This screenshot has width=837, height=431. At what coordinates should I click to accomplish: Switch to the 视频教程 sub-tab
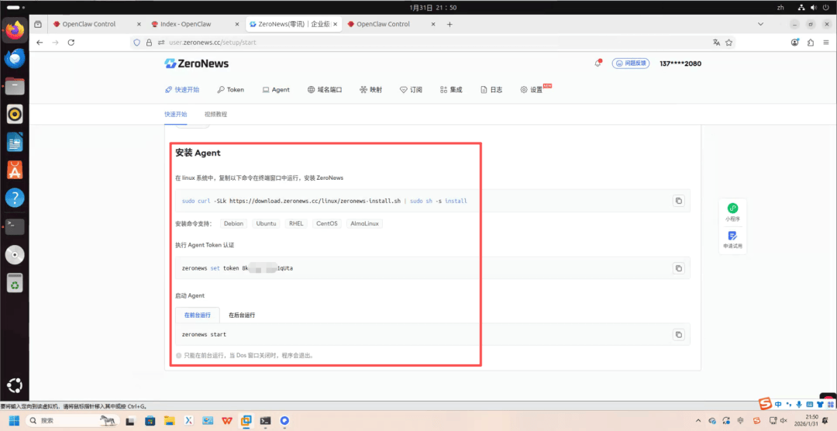215,114
